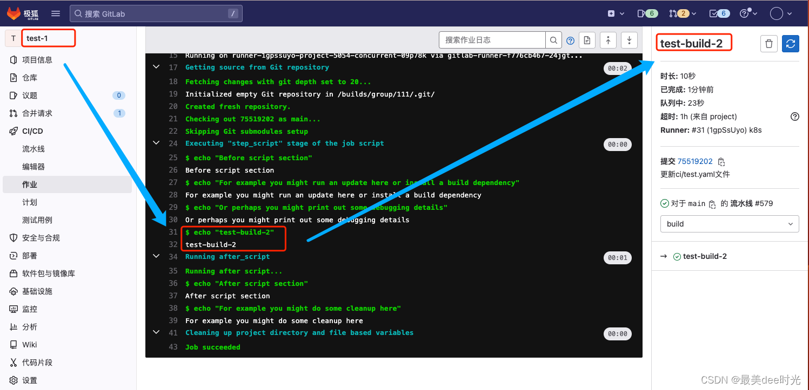809x390 pixels.
Task: Open to-do list counter showing 6
Action: [719, 13]
